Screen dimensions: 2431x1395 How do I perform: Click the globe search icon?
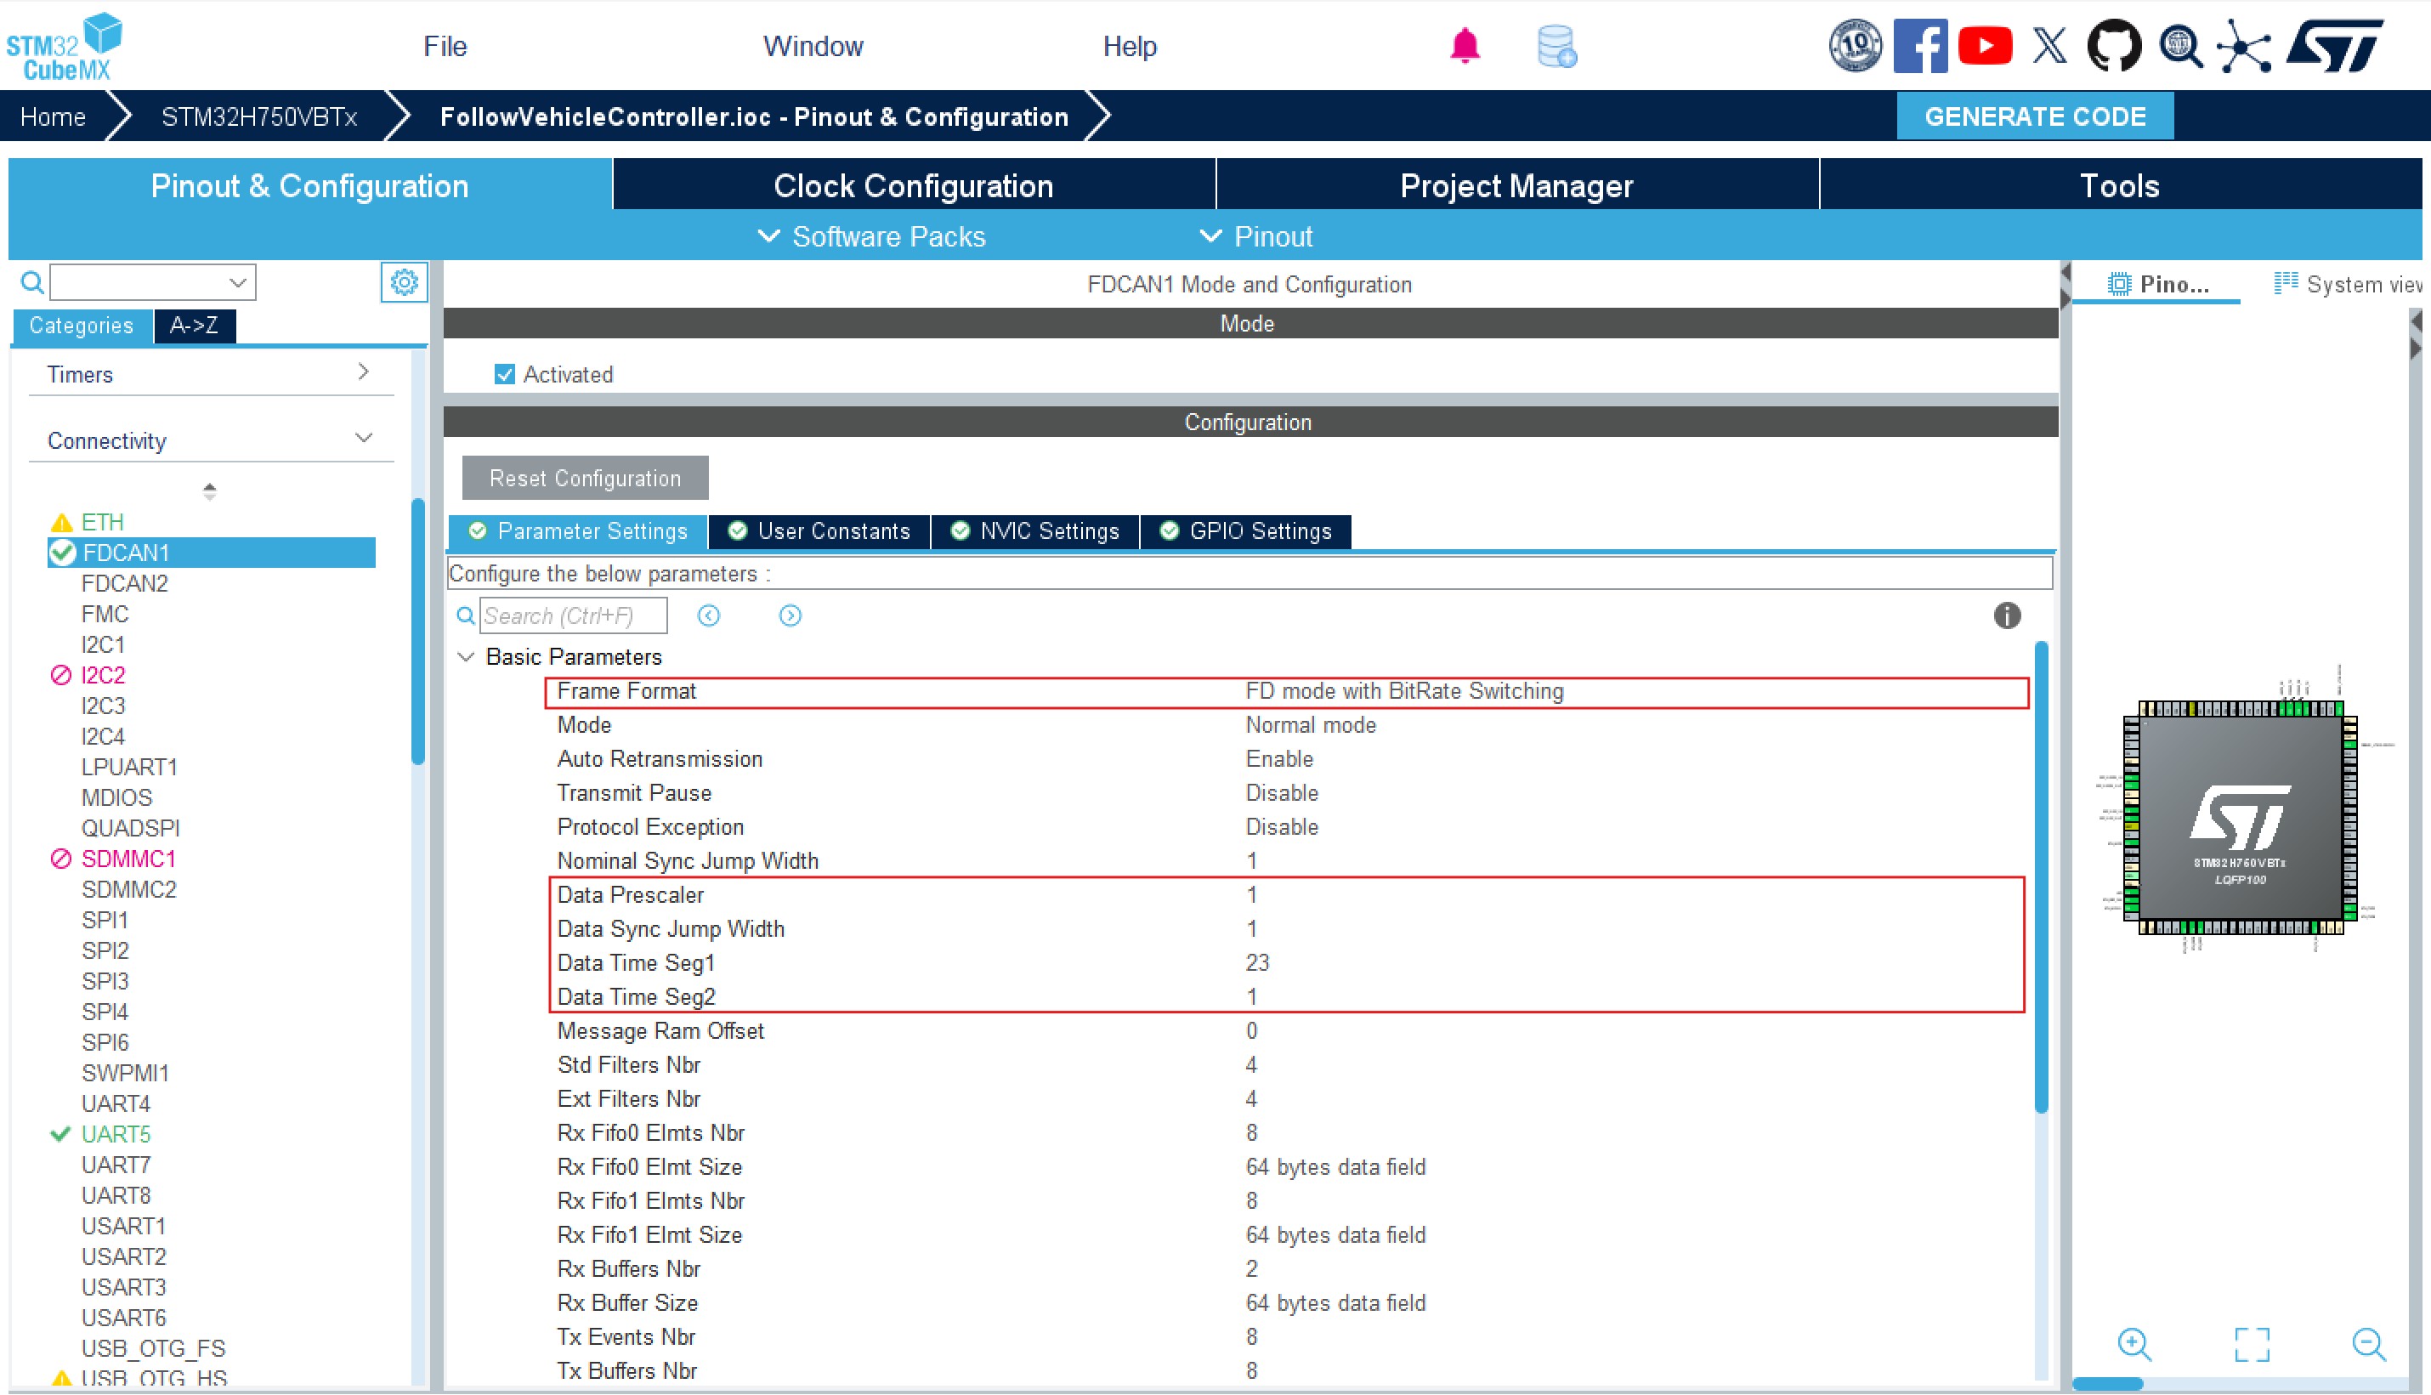point(2179,45)
